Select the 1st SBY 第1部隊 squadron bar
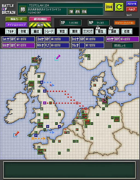The image size is (140, 180). pos(18,39)
